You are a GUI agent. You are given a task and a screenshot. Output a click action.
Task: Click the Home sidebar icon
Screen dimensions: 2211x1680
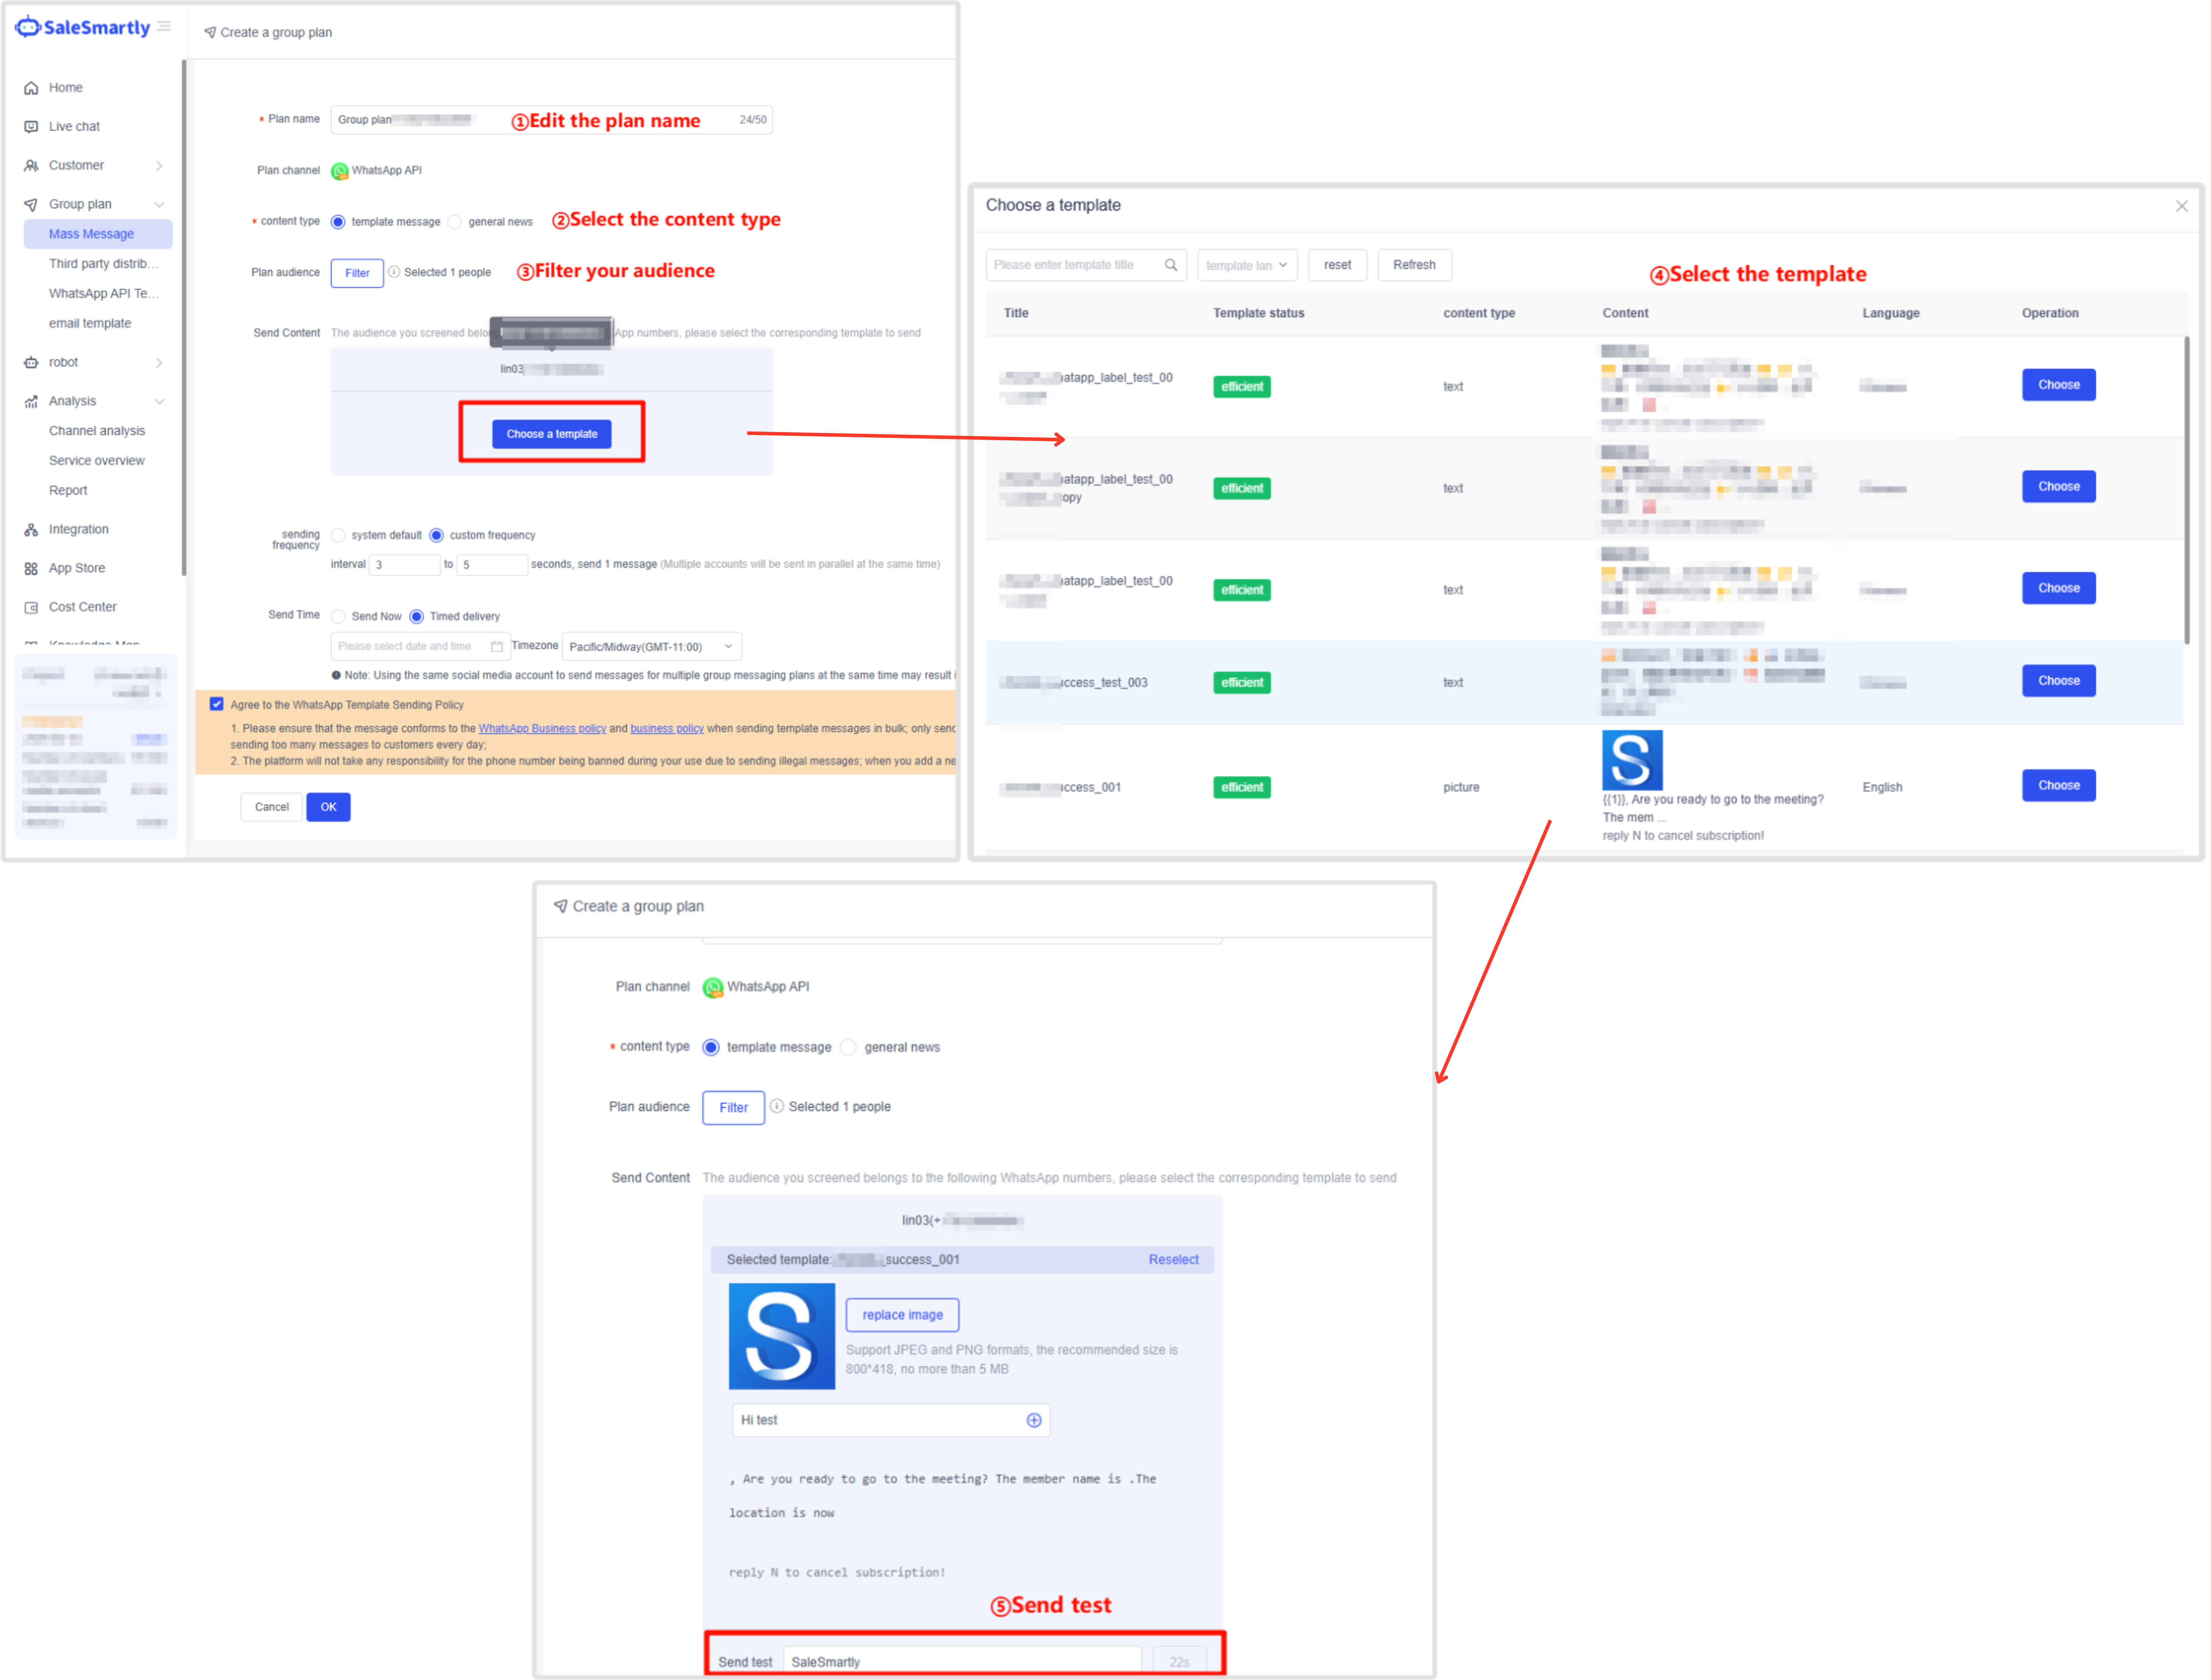[x=31, y=88]
